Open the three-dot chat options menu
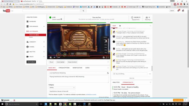This screenshot has height=106, width=189. (150, 74)
